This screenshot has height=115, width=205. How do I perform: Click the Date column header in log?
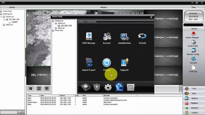(x=49, y=96)
